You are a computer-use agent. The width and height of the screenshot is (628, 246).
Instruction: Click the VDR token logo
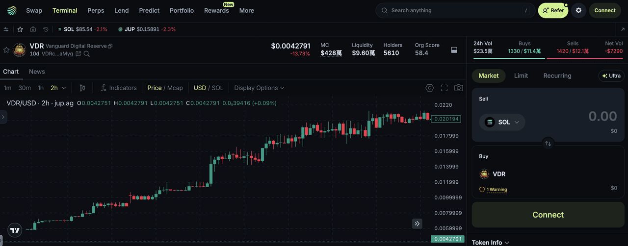(19, 49)
